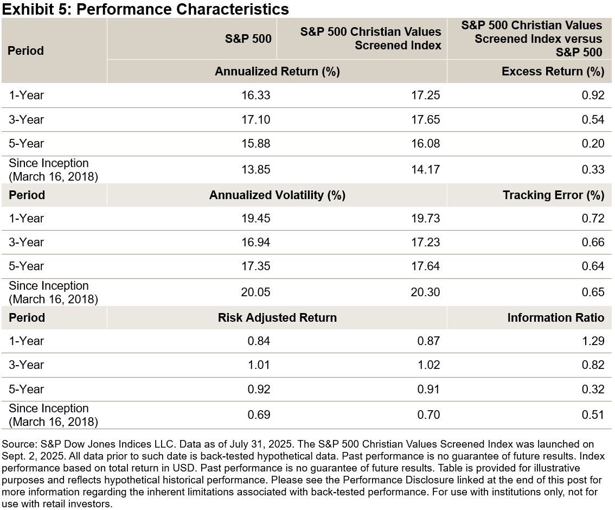Select the Annualized Volatility (%) section header

277,195
